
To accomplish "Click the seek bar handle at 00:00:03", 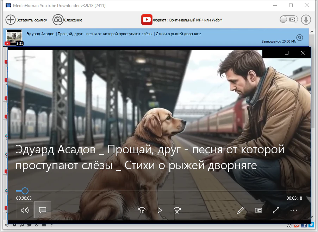I will point(25,191).
